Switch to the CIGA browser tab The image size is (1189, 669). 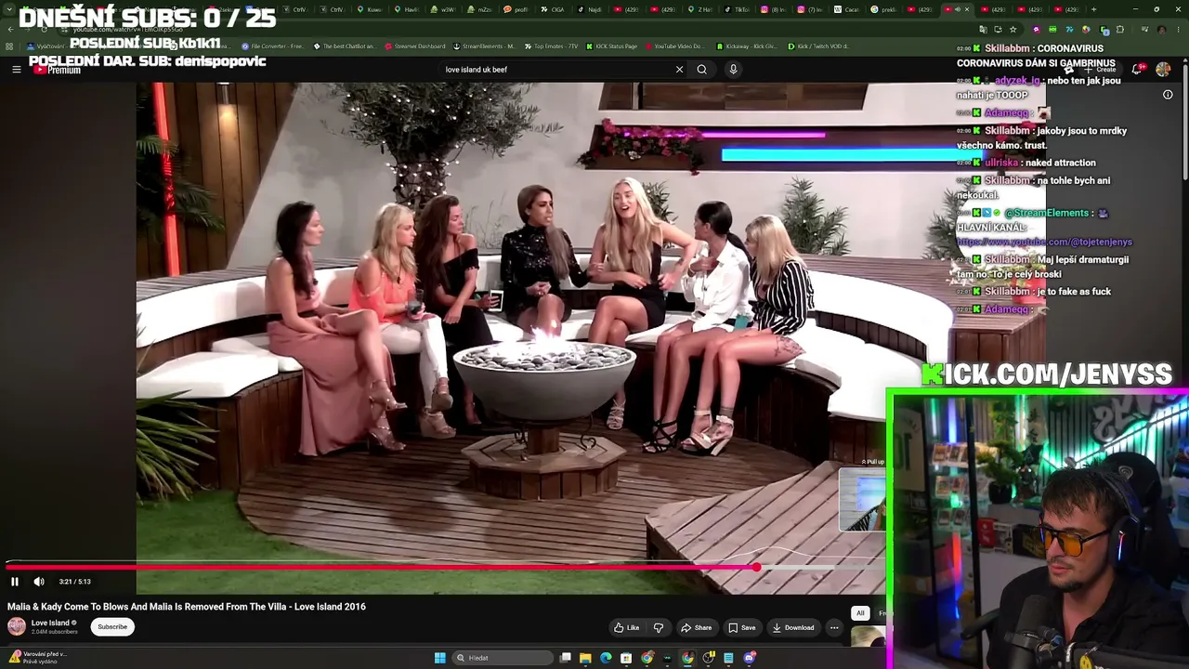[x=554, y=9]
